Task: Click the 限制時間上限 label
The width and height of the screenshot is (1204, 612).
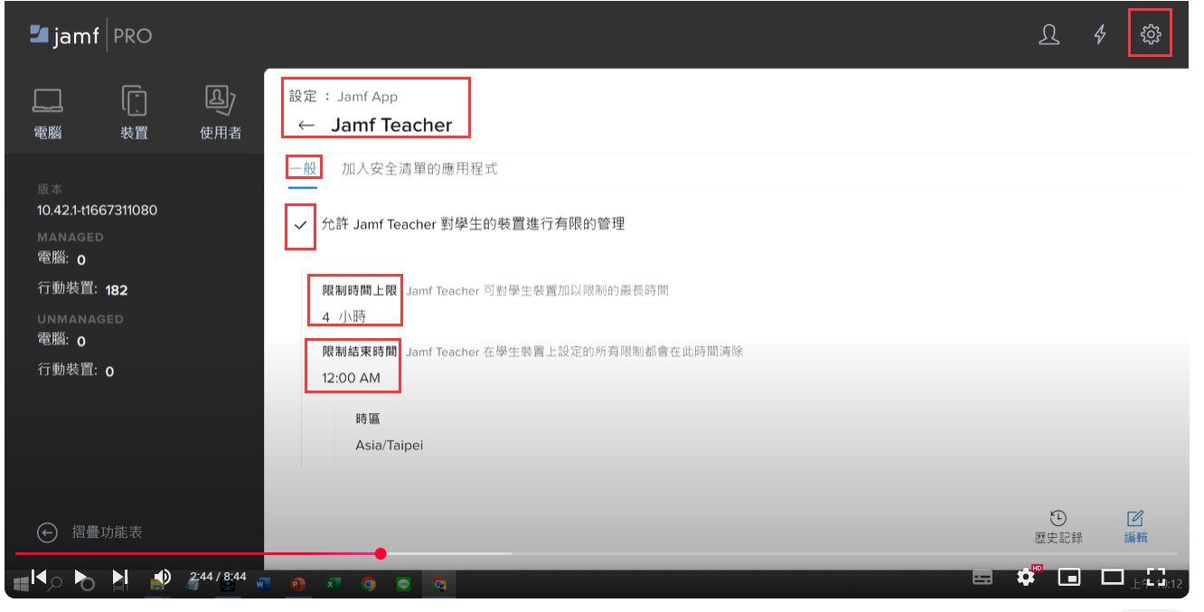Action: click(x=360, y=291)
